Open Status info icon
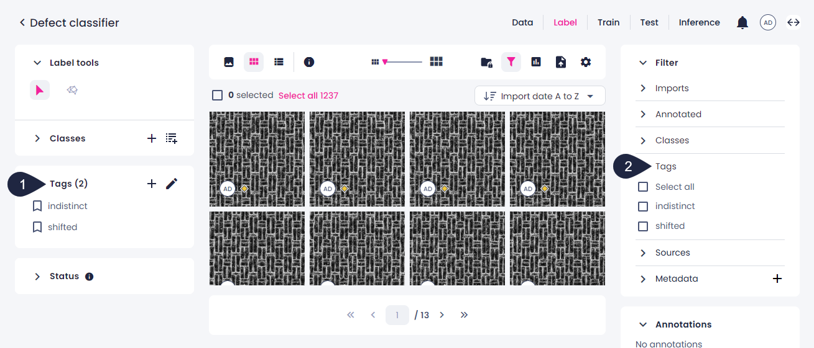 pyautogui.click(x=89, y=277)
